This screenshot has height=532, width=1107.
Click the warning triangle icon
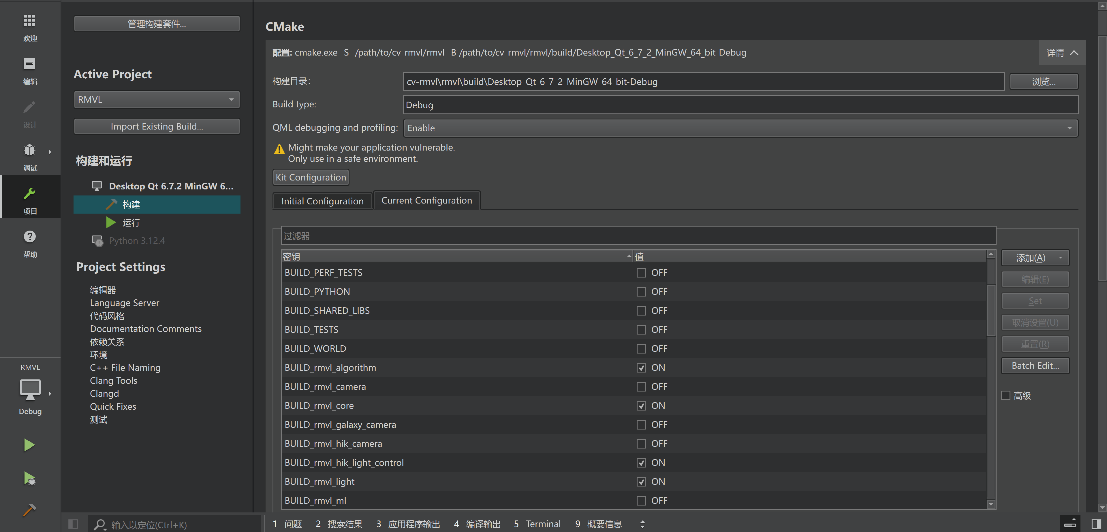pyautogui.click(x=279, y=149)
